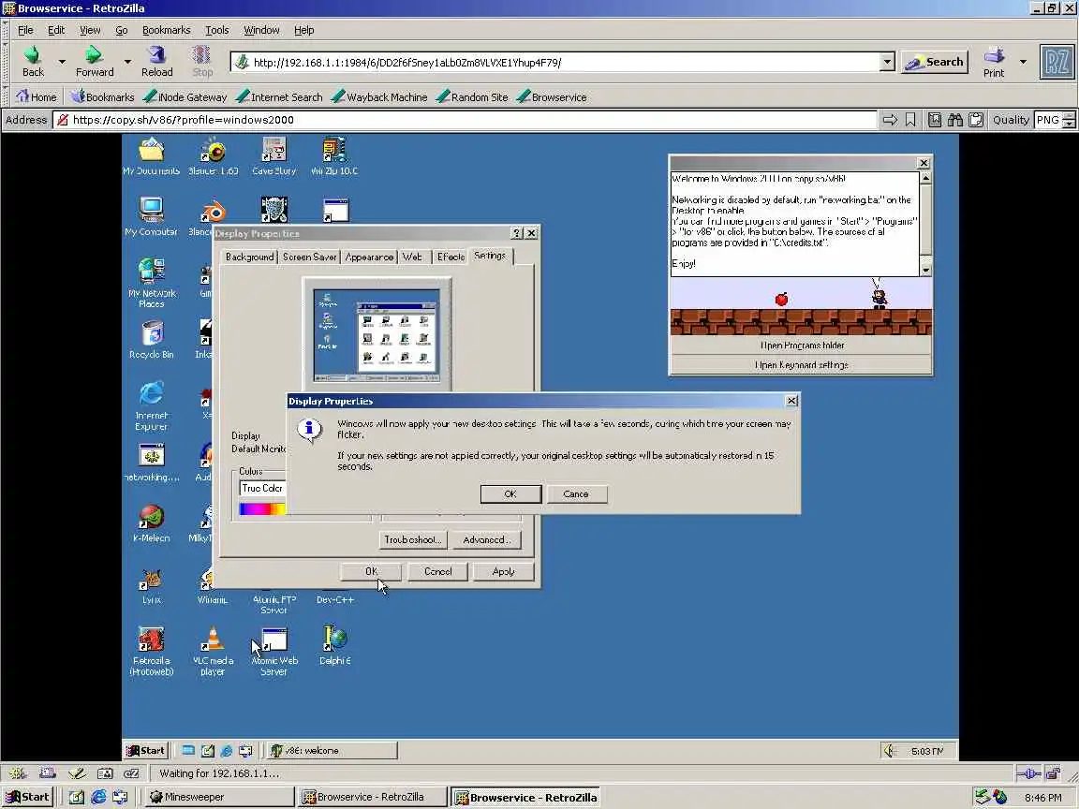Expand the URL bar history dropdown
This screenshot has width=1079, height=809.
click(x=887, y=62)
